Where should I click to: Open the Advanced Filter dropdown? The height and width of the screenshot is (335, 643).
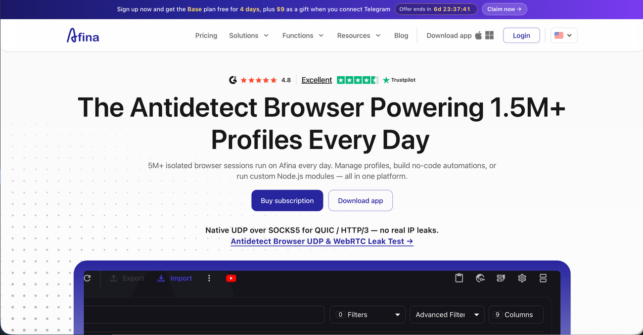point(447,315)
